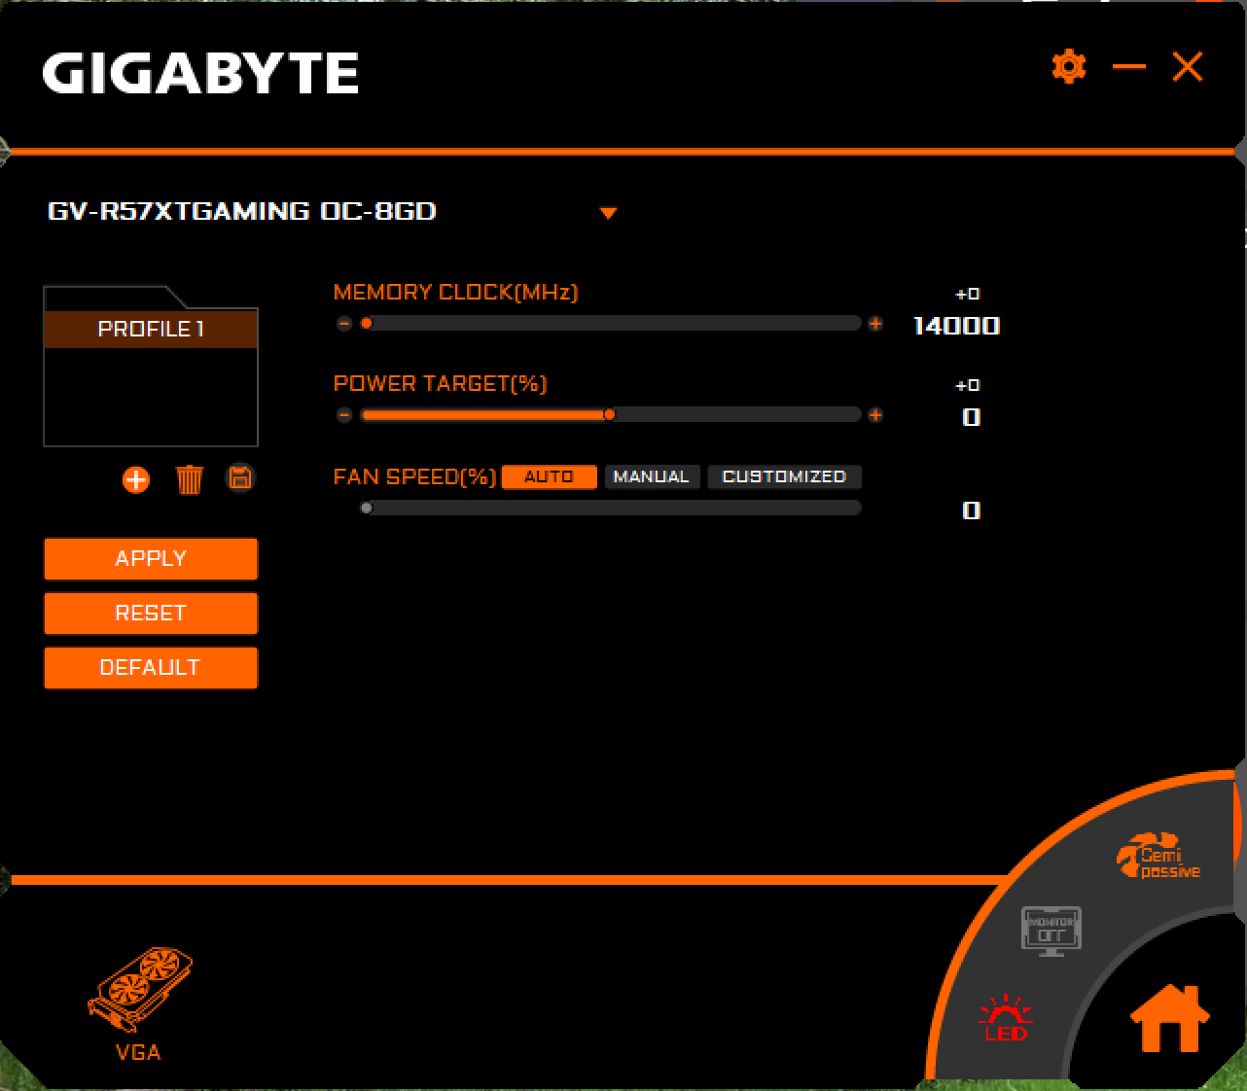1247x1091 pixels.
Task: Close the Gigabyte utility window
Action: tap(1188, 67)
